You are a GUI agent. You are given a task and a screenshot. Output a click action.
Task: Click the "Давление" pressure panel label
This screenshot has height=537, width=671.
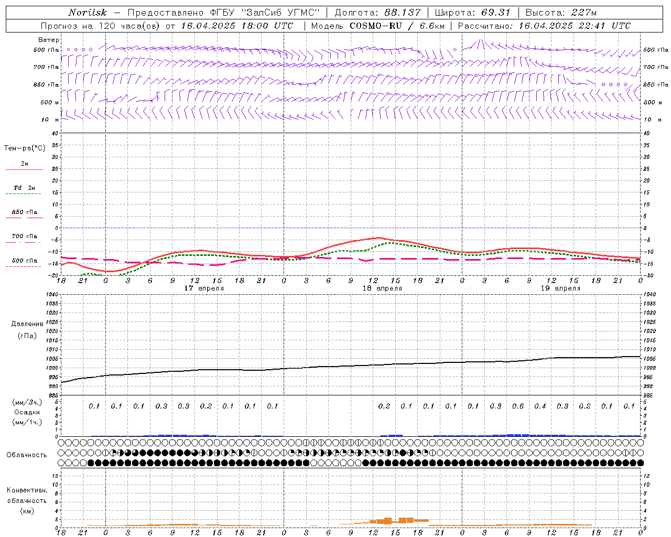click(27, 324)
